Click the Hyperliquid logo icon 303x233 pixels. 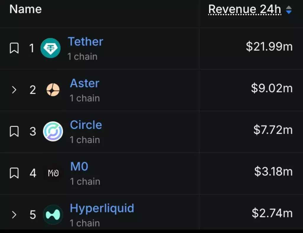pos(53,215)
